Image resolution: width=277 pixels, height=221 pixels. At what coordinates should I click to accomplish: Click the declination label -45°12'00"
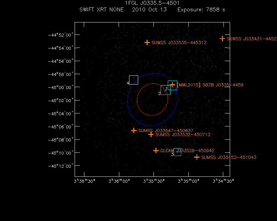point(61,166)
